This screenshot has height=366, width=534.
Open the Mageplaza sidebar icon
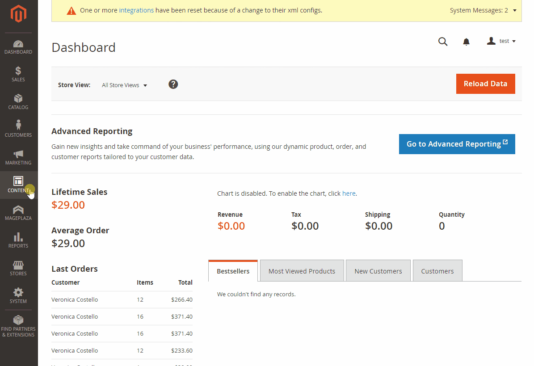pyautogui.click(x=18, y=210)
